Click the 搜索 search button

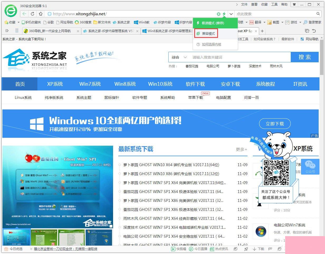304,57
